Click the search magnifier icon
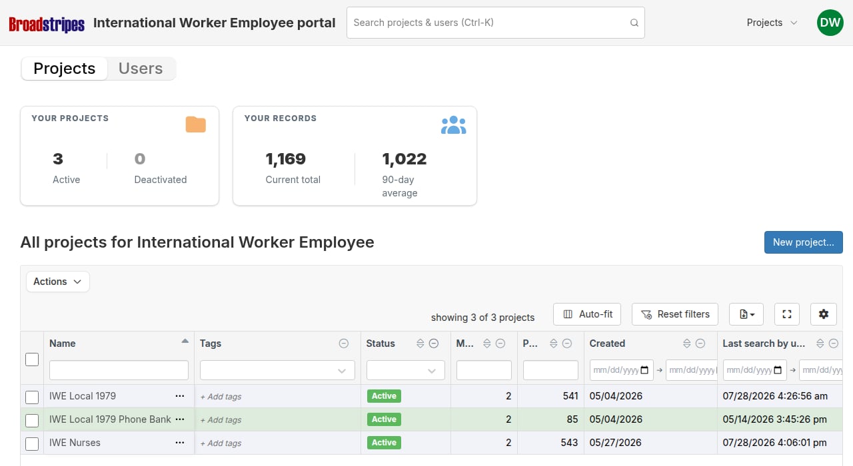The height and width of the screenshot is (466, 853). pyautogui.click(x=634, y=23)
